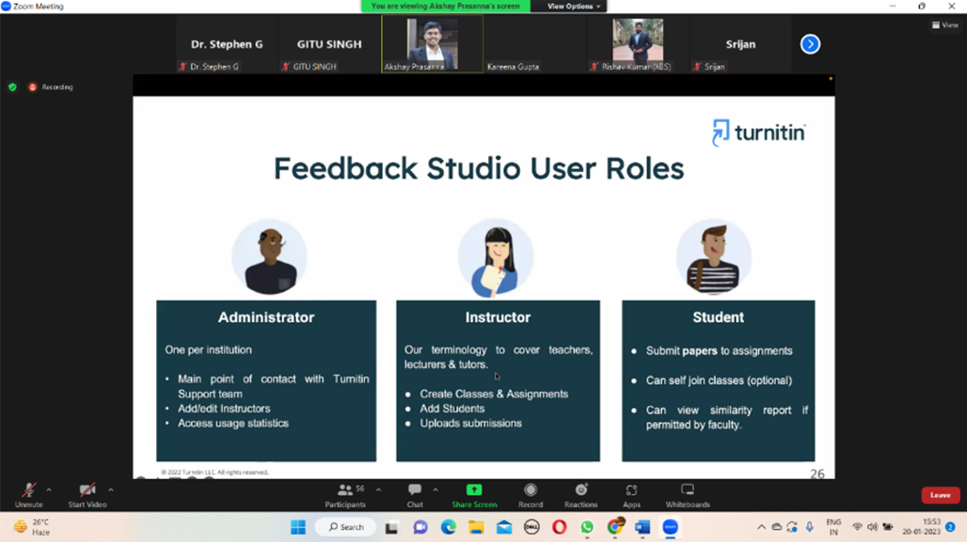Leave the meeting
The image size is (967, 542).
(940, 495)
